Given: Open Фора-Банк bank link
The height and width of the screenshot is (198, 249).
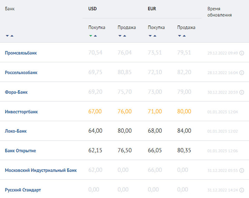Looking at the screenshot, I should (16, 92).
